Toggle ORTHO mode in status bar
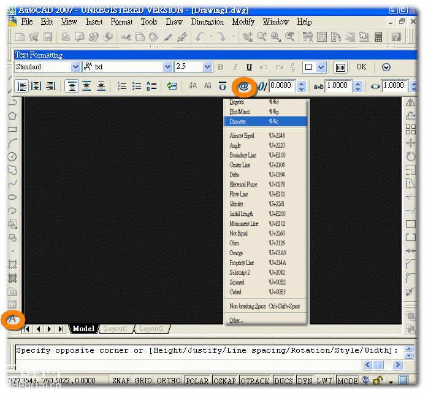 pos(169,380)
